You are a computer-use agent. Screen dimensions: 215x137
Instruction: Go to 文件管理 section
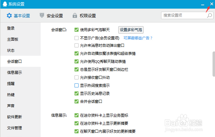click(20, 128)
